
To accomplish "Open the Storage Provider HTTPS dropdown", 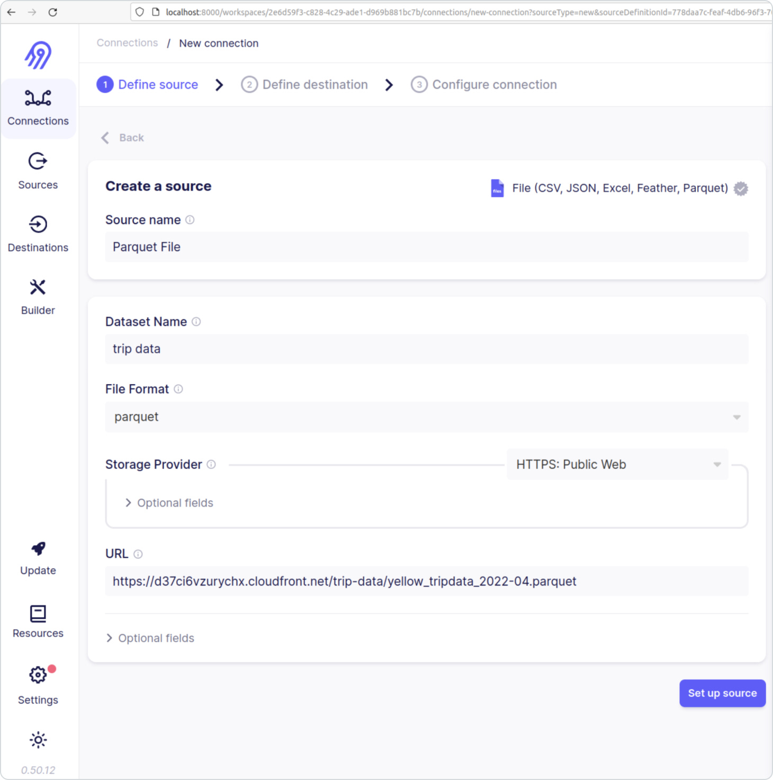I will [x=618, y=465].
